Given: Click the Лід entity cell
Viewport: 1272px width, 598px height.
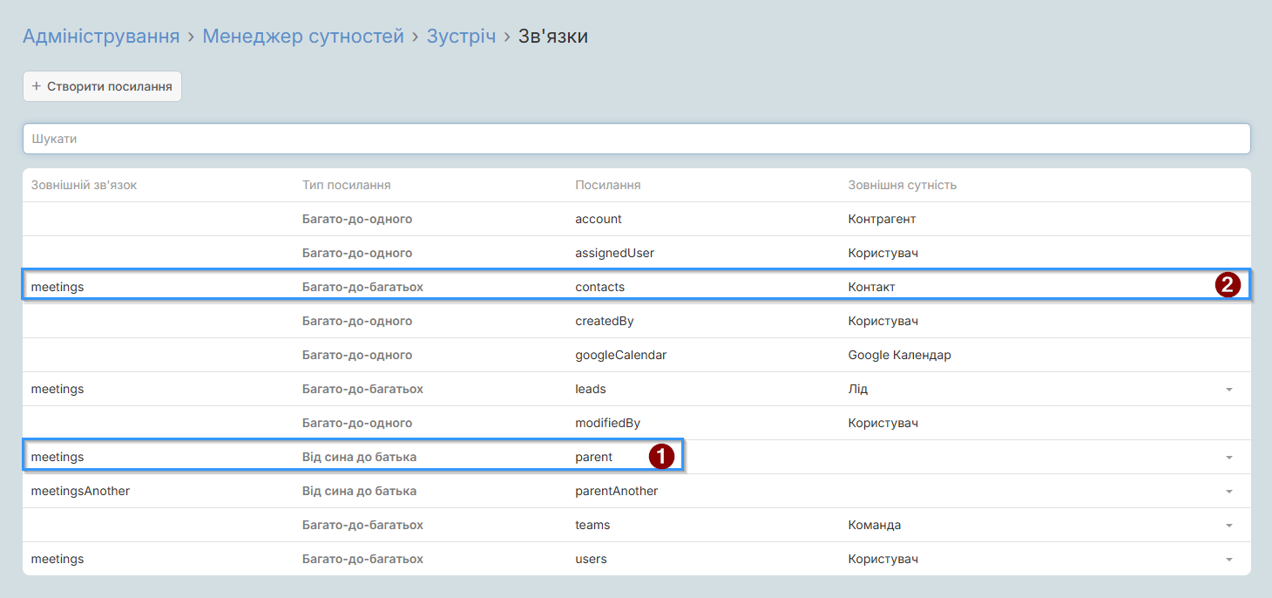Looking at the screenshot, I should coord(858,389).
